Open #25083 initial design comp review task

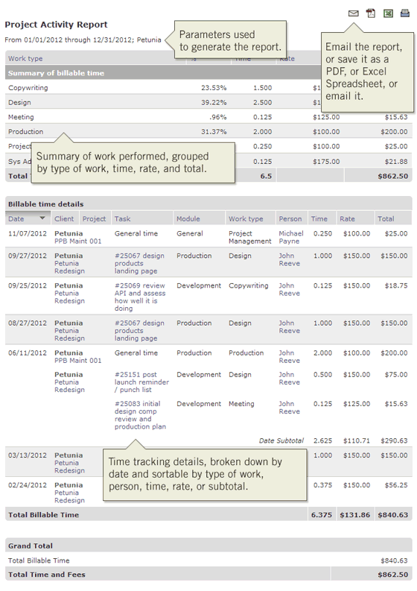[140, 415]
